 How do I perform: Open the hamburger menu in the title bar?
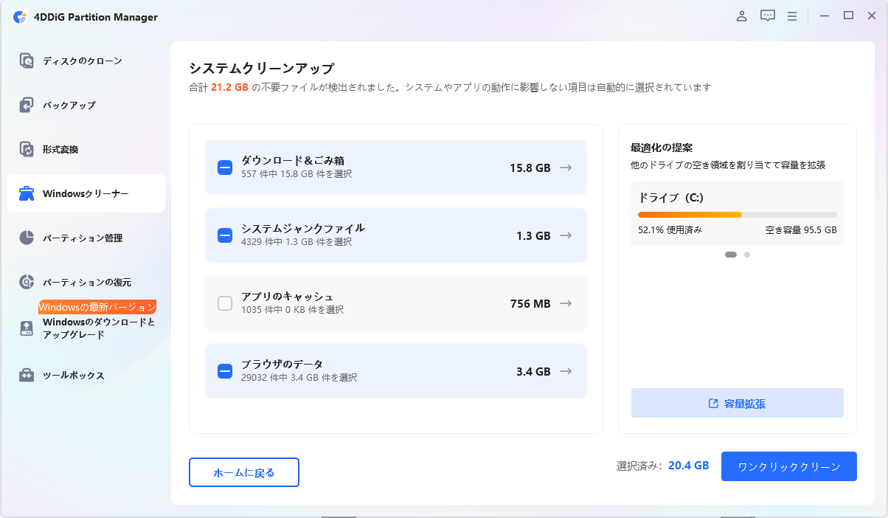click(x=792, y=15)
